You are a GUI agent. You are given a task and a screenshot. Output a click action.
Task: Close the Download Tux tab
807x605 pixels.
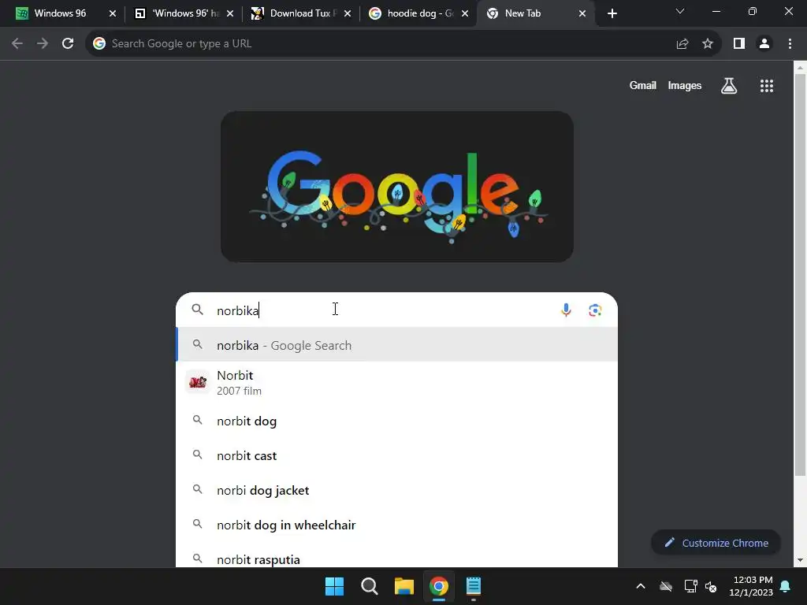click(348, 14)
